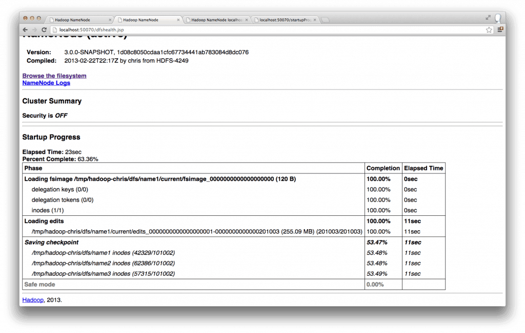This screenshot has width=525, height=333.
Task: Open the Browse the filesystem link
Action: click(54, 76)
